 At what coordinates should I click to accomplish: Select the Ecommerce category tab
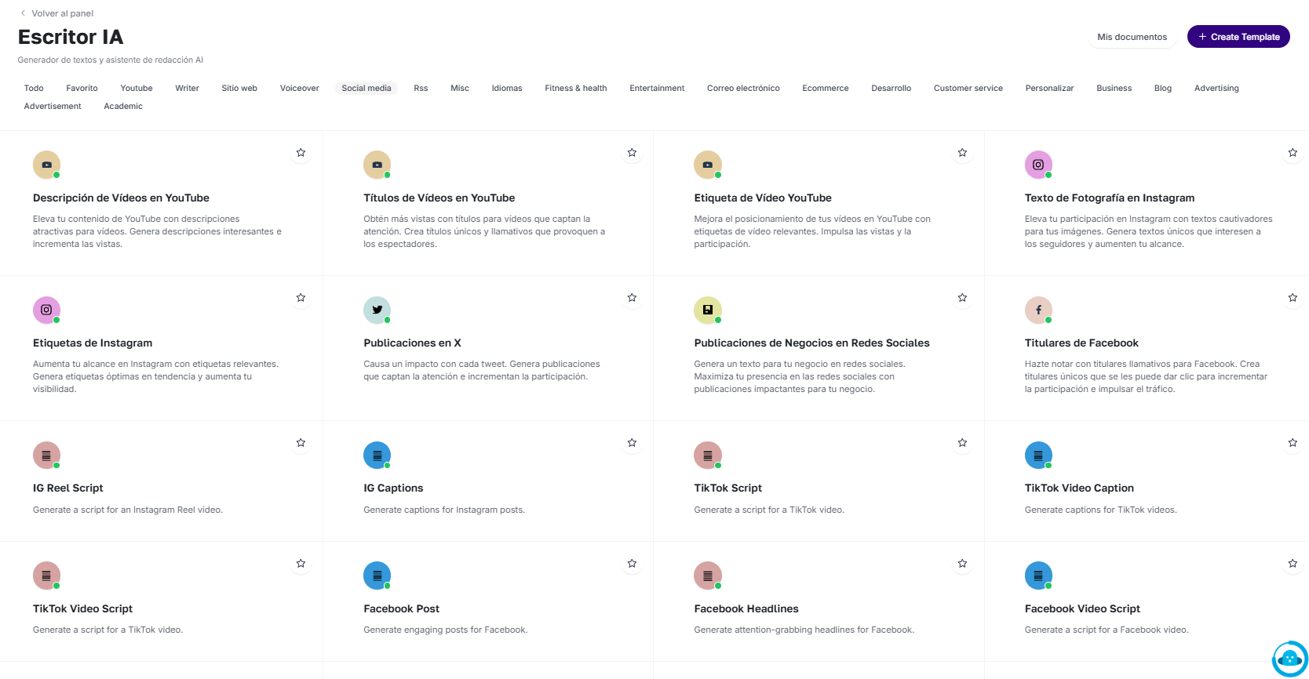coord(825,89)
